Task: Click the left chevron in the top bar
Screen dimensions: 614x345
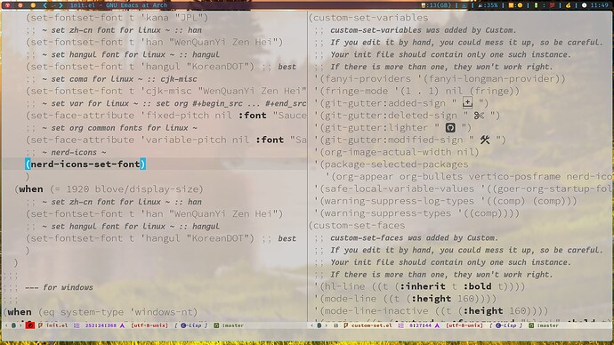Action: pyautogui.click(x=44, y=5)
